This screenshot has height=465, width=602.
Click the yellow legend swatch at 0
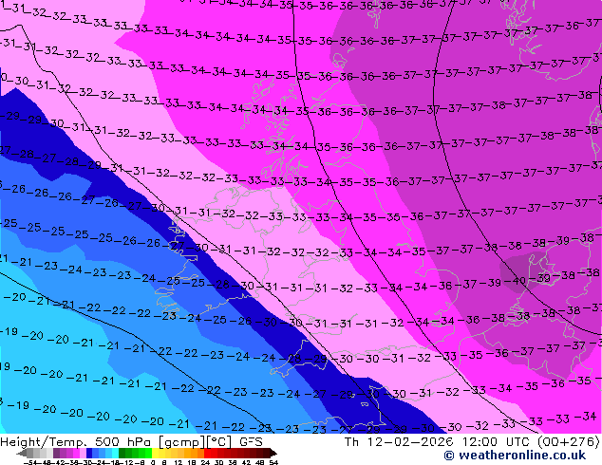click(155, 453)
